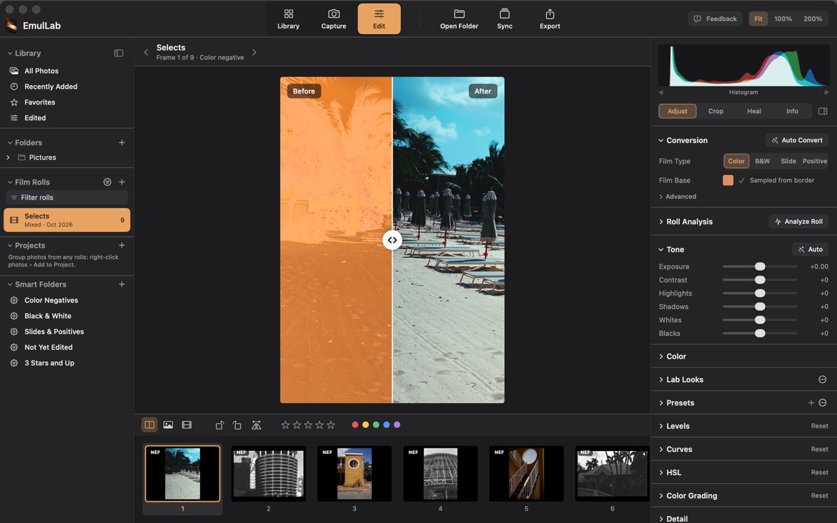Open the Library view in toolbar
The width and height of the screenshot is (837, 523).
pyautogui.click(x=288, y=19)
